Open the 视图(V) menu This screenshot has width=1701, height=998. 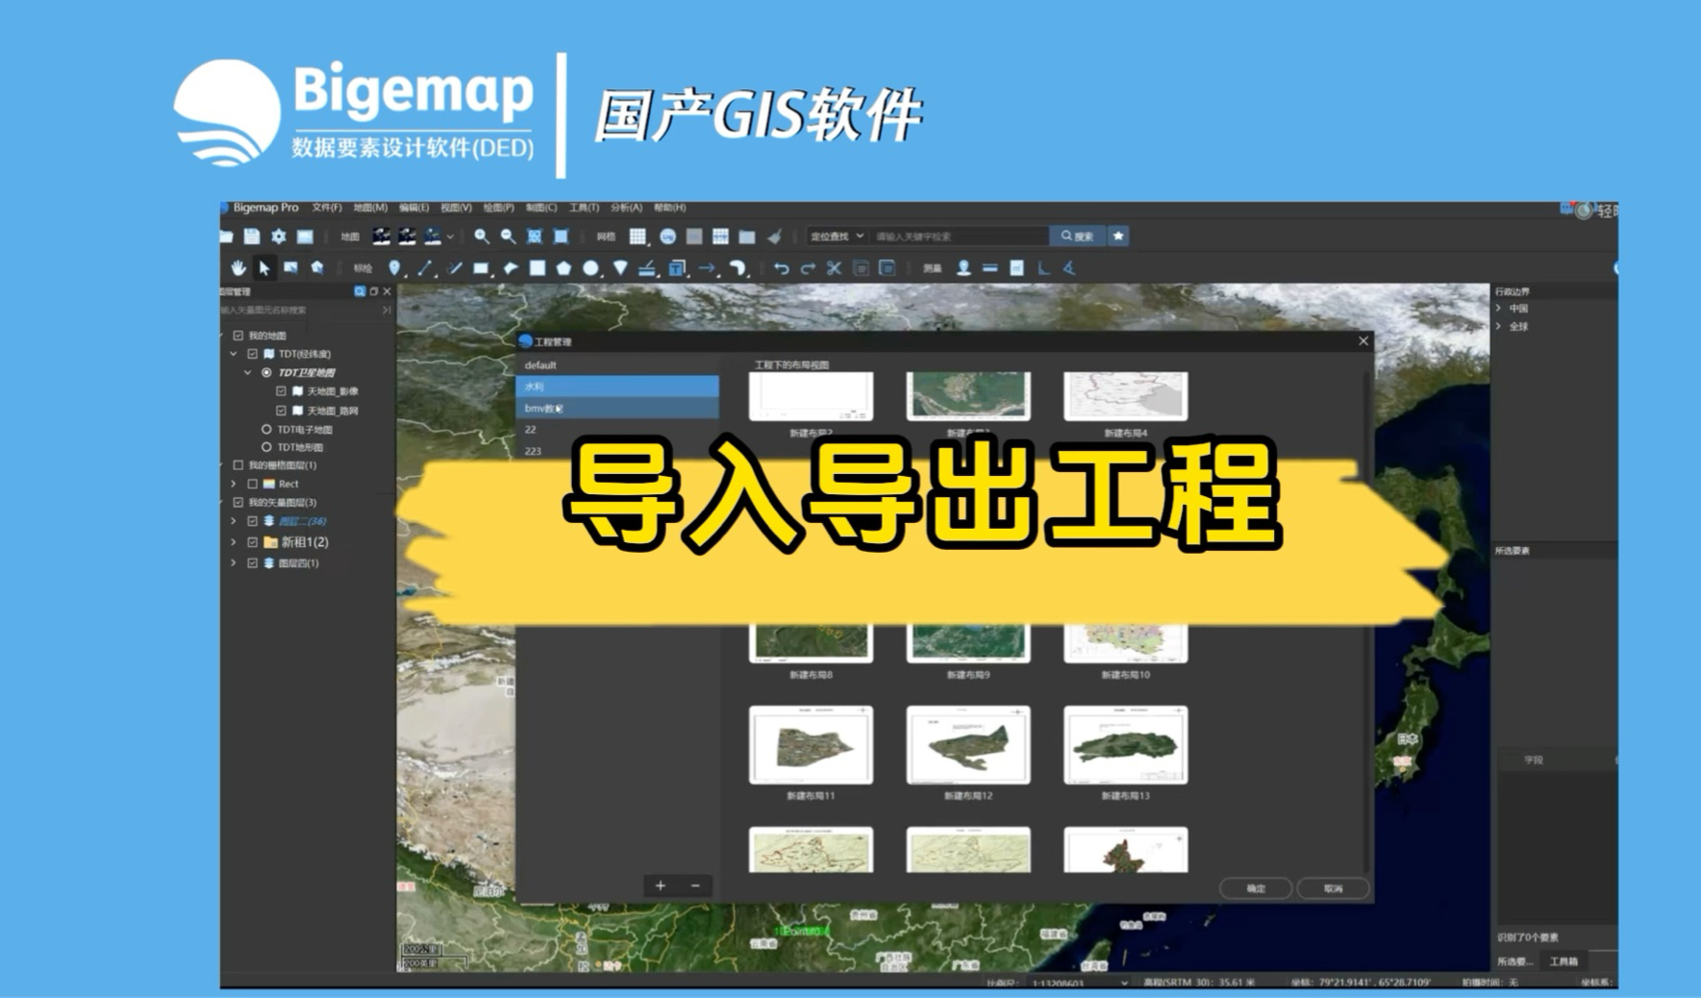point(456,208)
